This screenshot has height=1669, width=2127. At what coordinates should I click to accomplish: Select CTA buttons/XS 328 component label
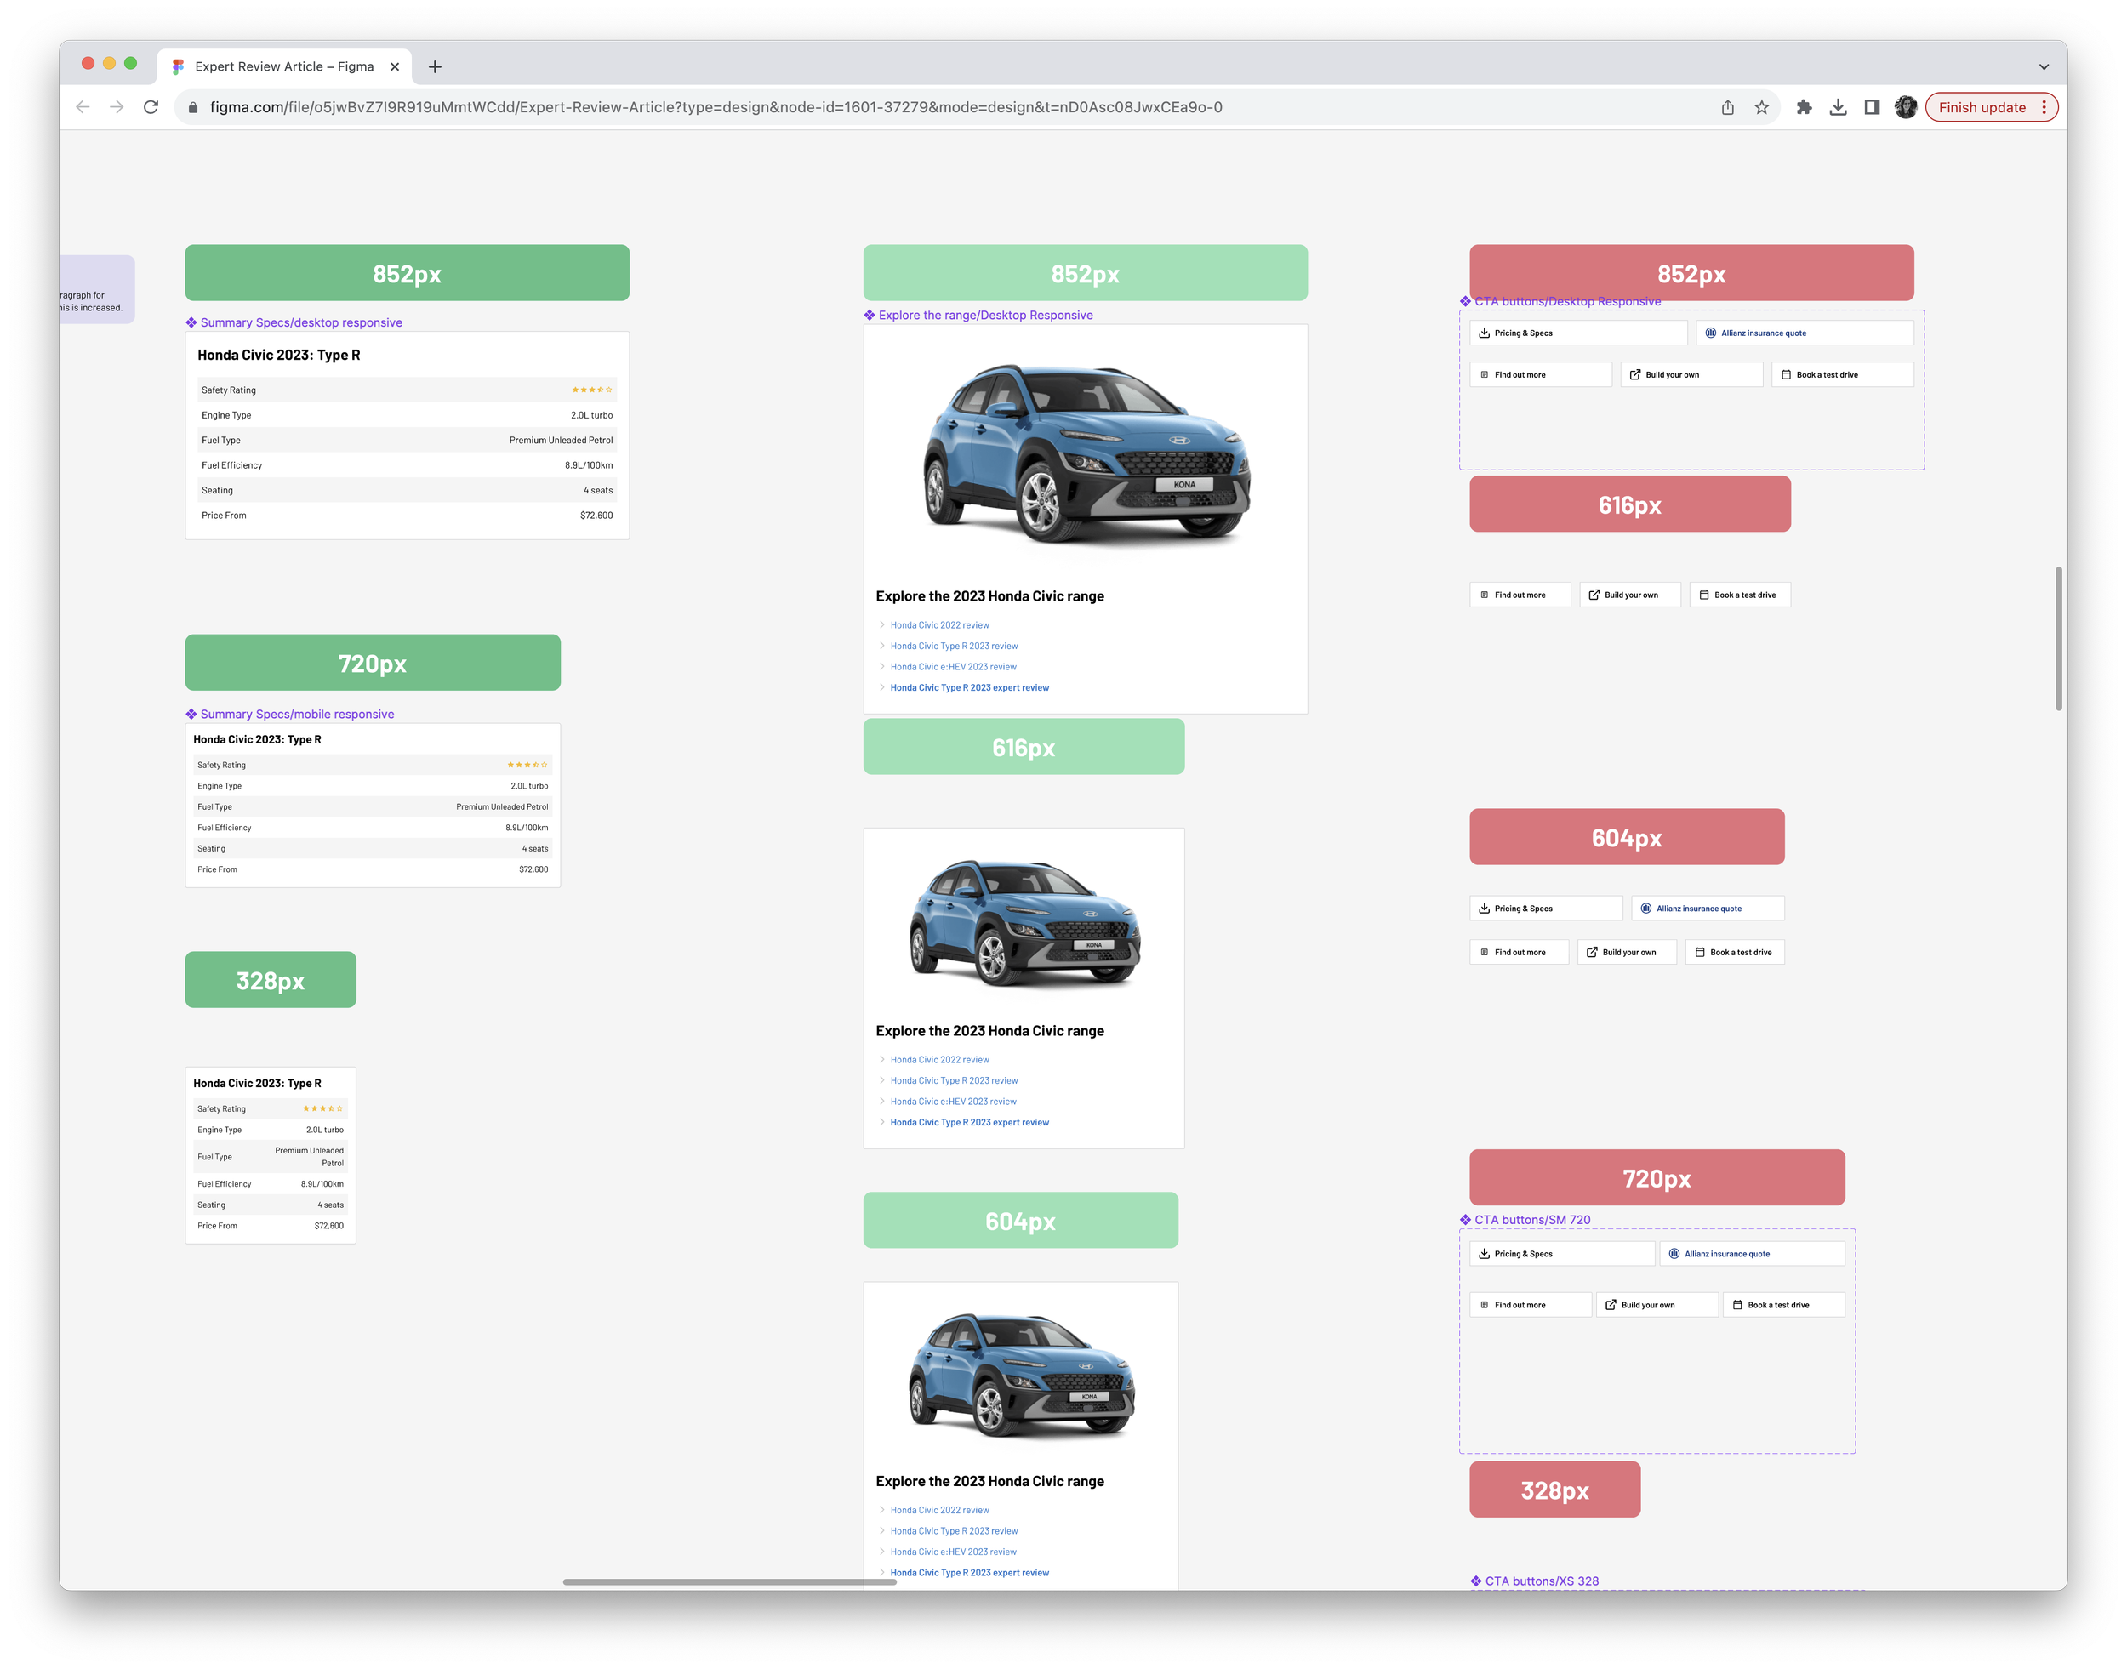[x=1535, y=1581]
